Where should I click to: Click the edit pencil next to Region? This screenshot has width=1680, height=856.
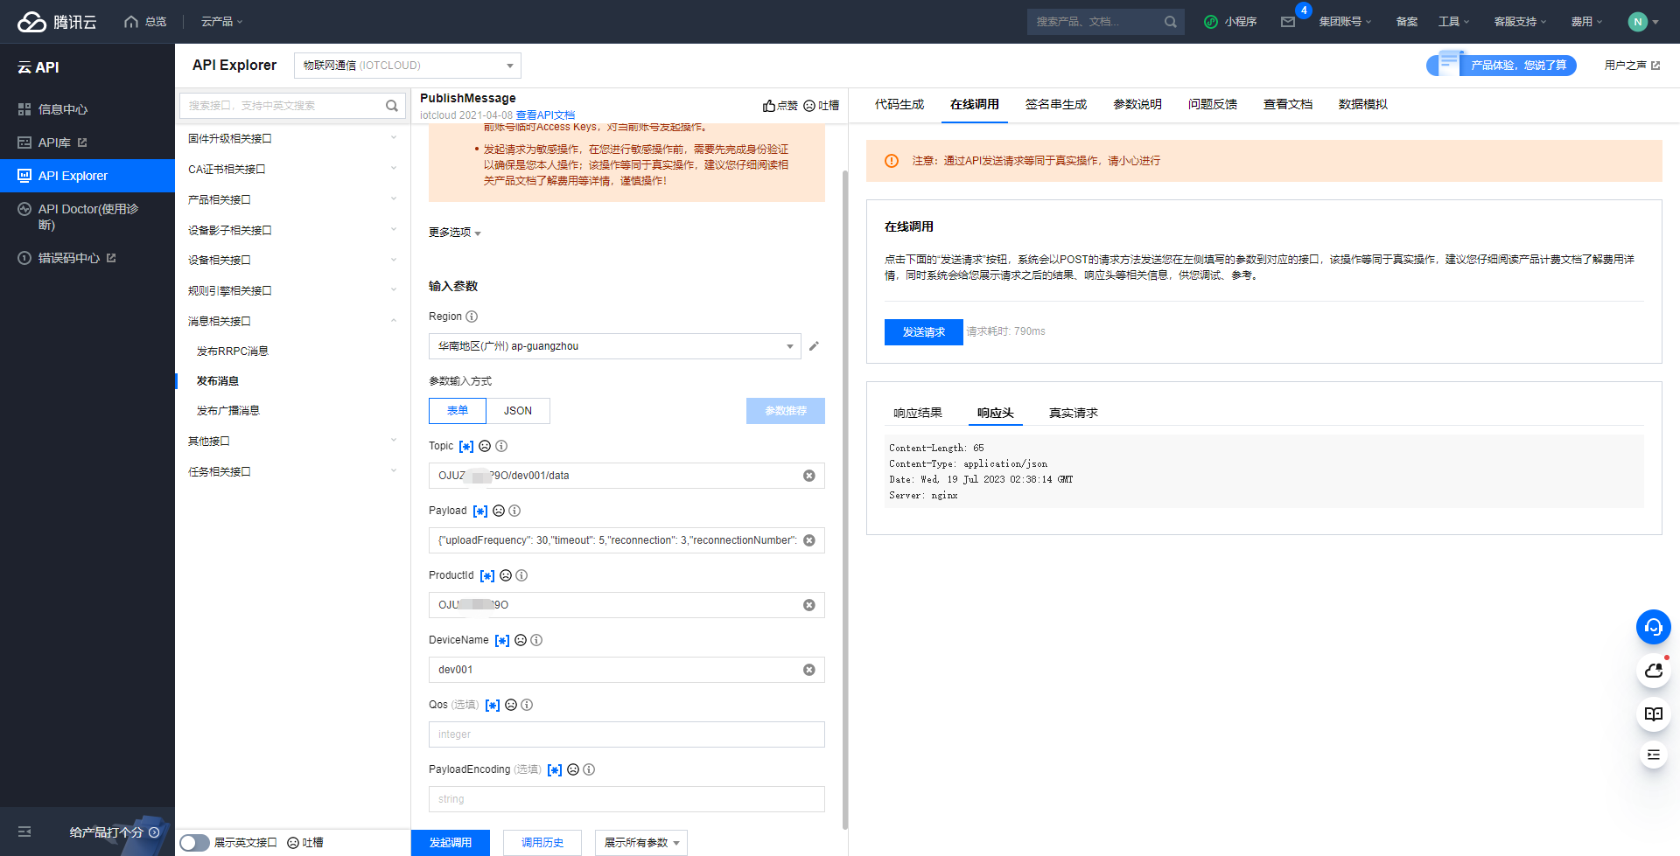[x=814, y=346]
